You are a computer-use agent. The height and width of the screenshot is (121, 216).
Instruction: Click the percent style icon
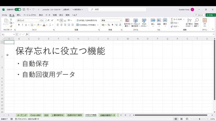109,25
